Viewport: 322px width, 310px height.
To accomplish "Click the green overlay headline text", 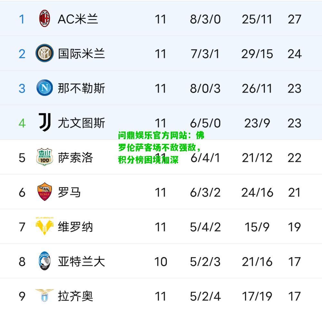I will [x=161, y=147].
